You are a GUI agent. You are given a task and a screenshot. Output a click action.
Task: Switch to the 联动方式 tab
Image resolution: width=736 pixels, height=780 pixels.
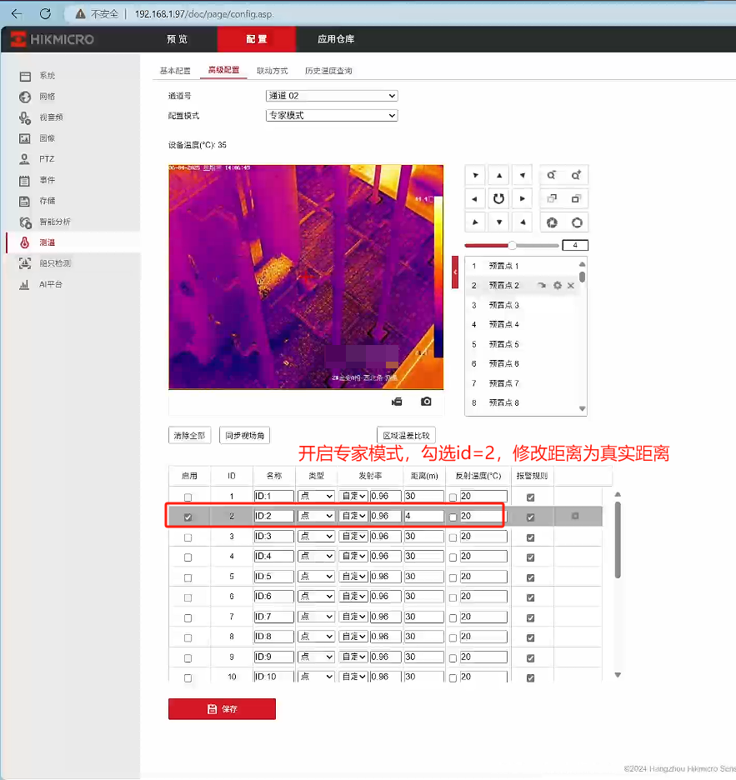click(x=272, y=71)
